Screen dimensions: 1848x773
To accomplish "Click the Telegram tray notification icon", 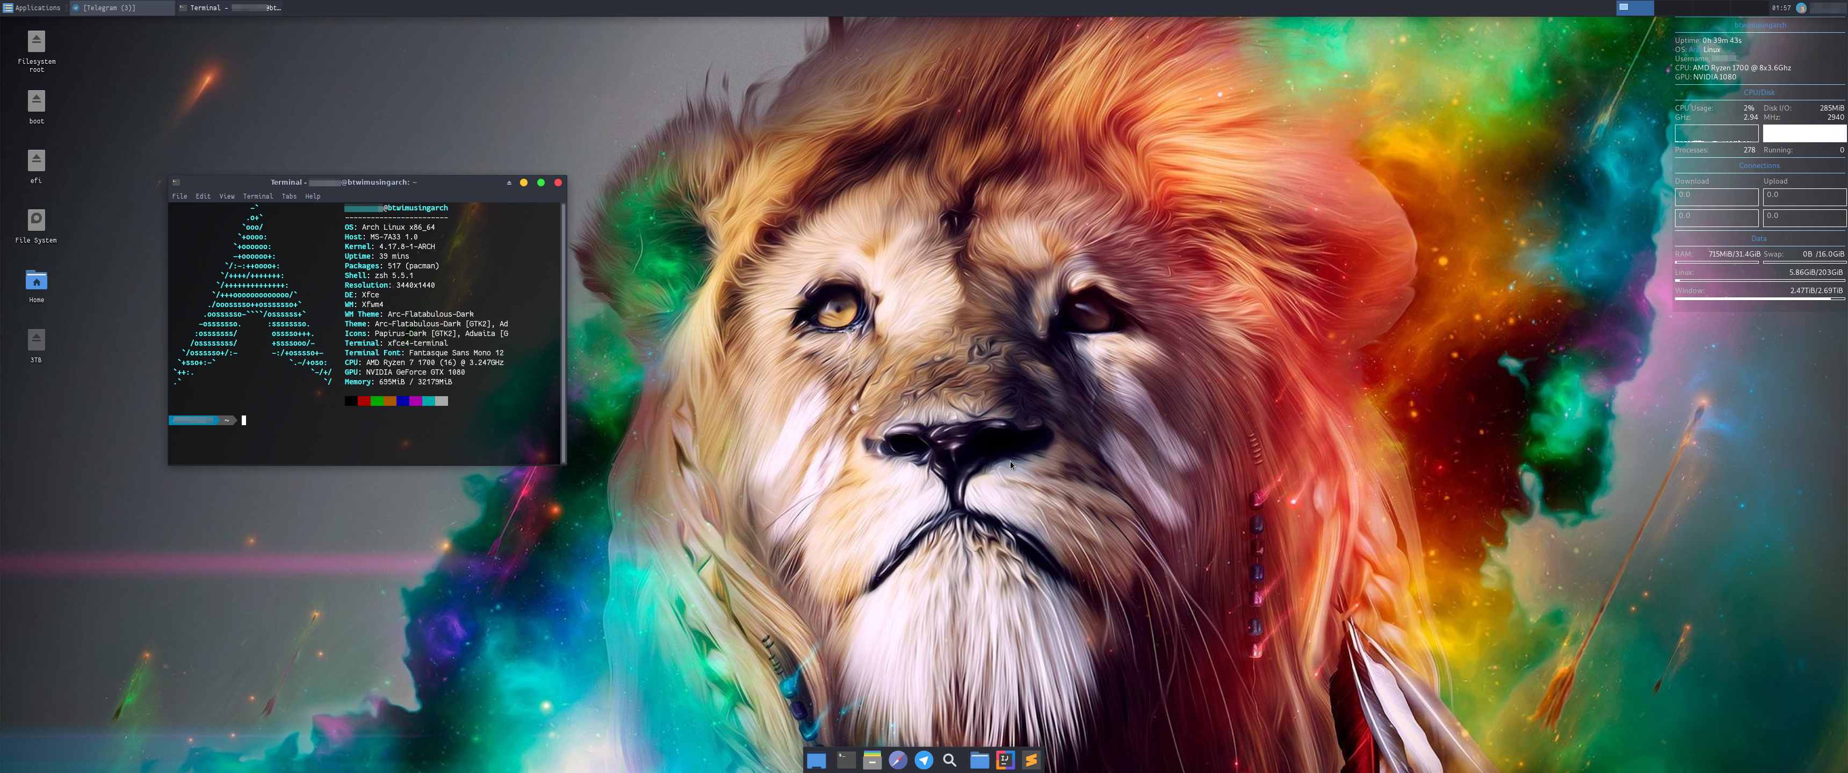I will pos(1801,8).
